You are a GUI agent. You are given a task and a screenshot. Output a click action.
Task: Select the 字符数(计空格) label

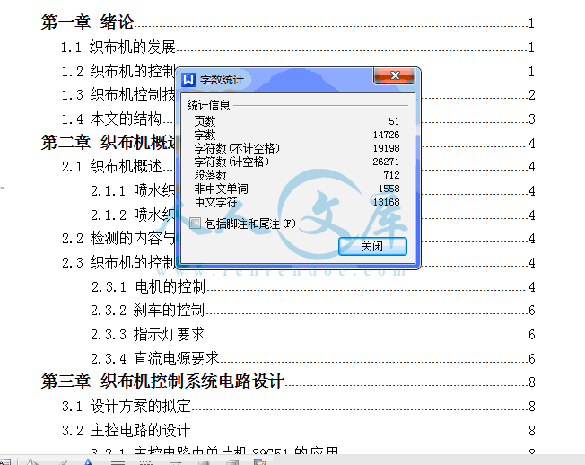coord(231,162)
